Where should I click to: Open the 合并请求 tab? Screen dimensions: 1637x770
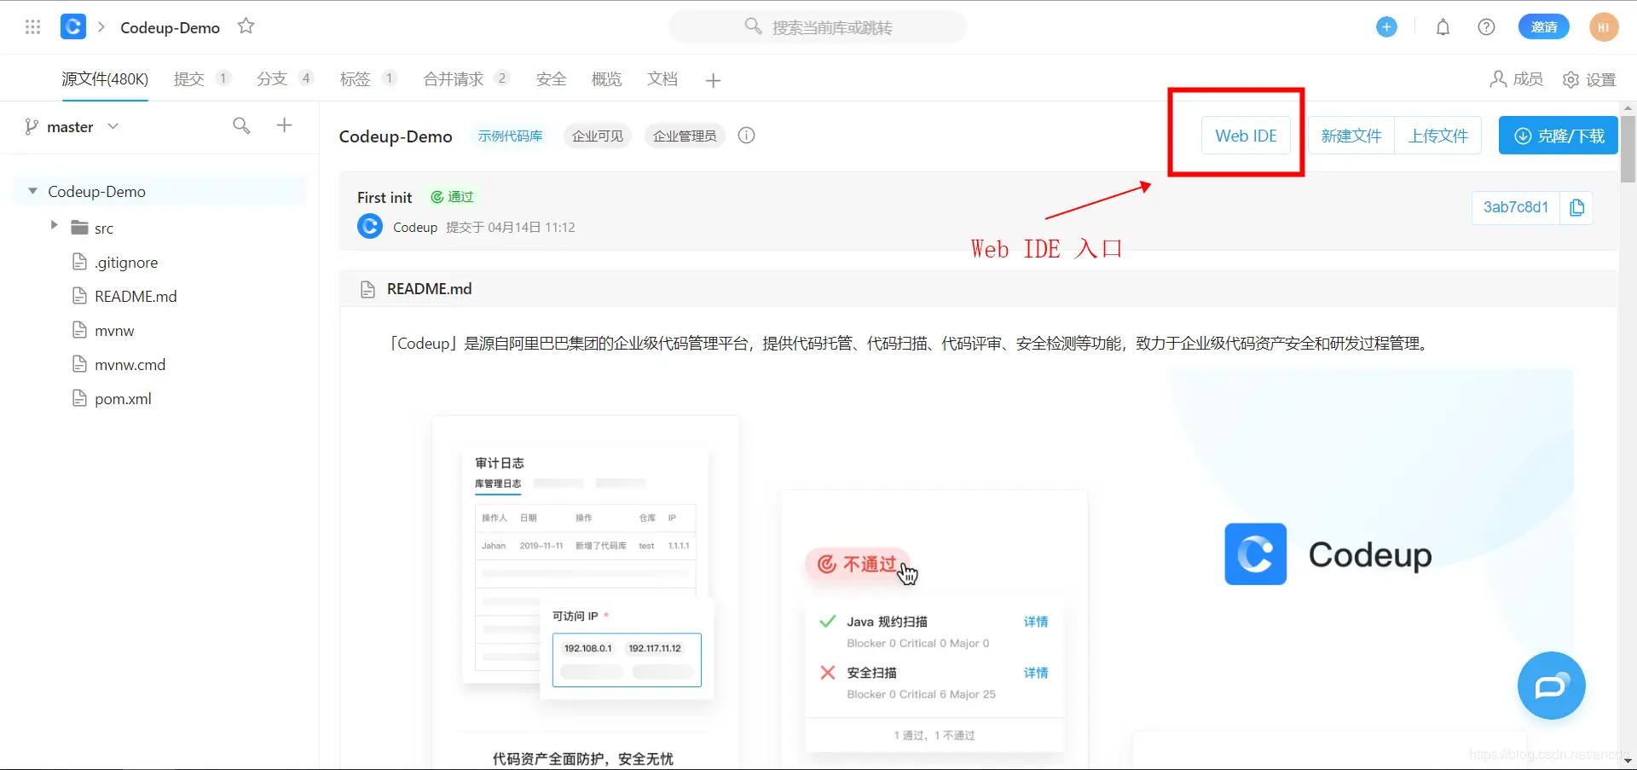[x=454, y=78]
